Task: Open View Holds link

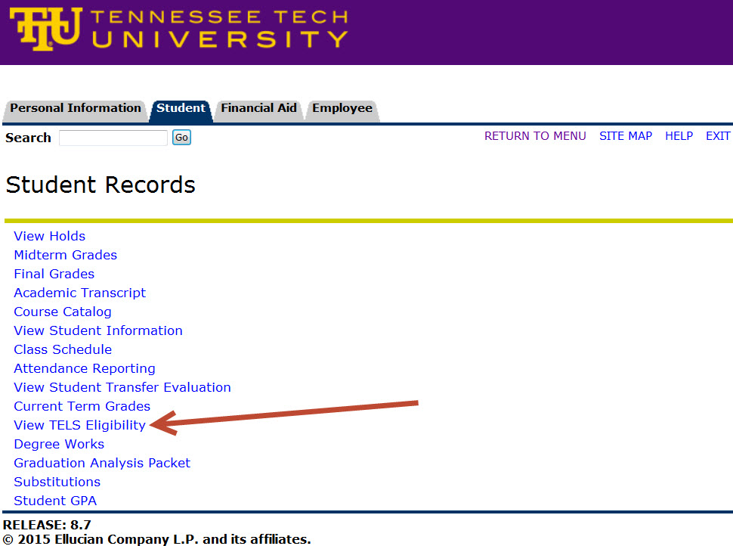Action: [x=49, y=236]
